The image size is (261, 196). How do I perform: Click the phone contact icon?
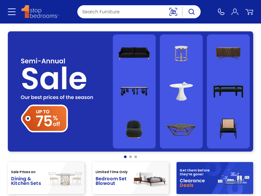(x=221, y=12)
